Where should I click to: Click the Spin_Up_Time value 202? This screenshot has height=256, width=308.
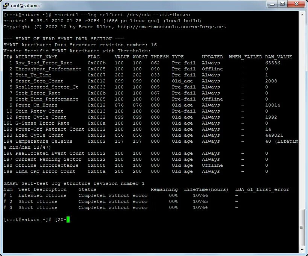click(119, 75)
